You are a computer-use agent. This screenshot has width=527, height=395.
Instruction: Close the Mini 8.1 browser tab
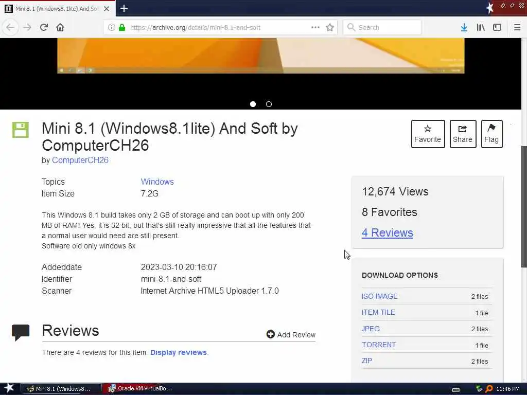107,9
